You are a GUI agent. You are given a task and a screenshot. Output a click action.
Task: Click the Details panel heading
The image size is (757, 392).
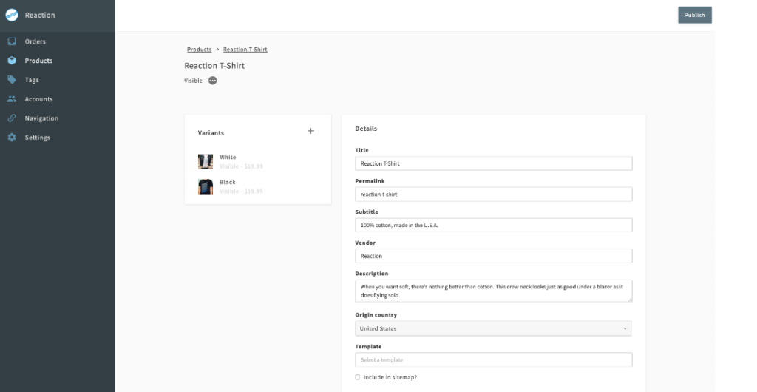coord(366,129)
